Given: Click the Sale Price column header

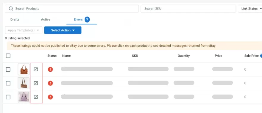Looking at the screenshot, I should coord(252,56).
